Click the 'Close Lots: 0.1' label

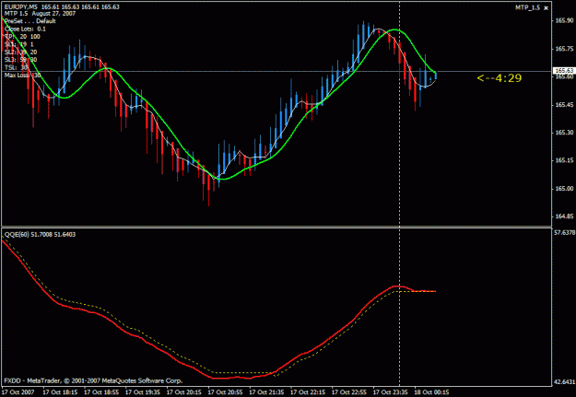26,29
